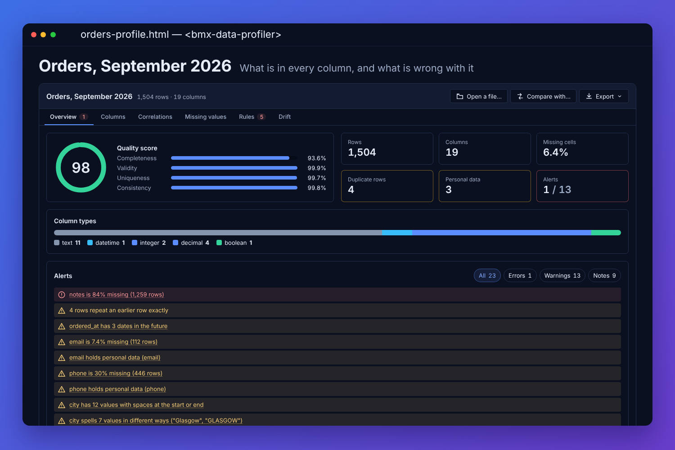Open the Columns tab

[113, 117]
